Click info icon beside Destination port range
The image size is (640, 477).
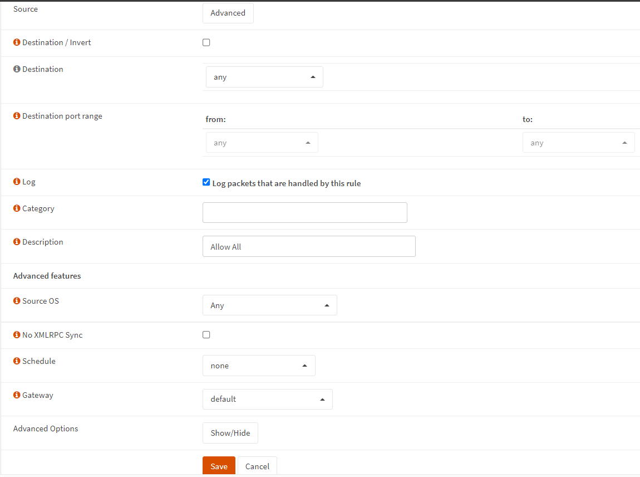click(17, 116)
